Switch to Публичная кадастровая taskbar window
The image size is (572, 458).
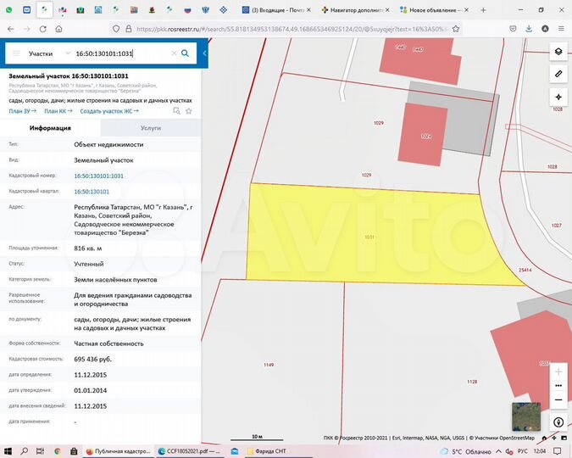click(118, 451)
